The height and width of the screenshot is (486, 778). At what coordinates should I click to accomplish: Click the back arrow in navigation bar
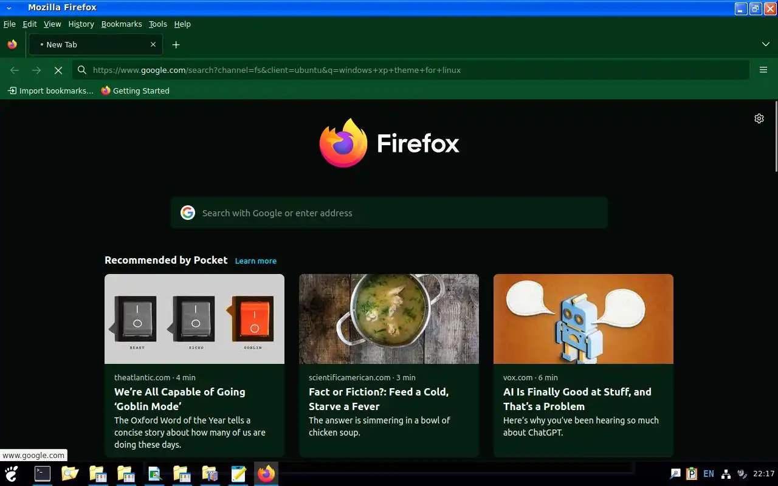point(15,70)
